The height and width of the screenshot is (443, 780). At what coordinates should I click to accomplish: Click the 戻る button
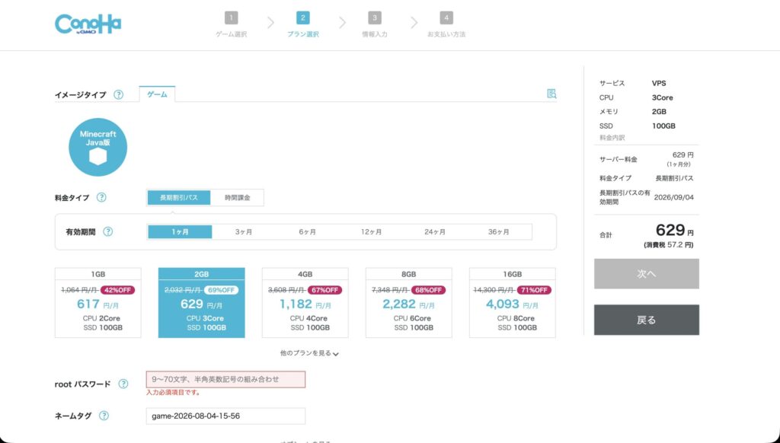(646, 320)
